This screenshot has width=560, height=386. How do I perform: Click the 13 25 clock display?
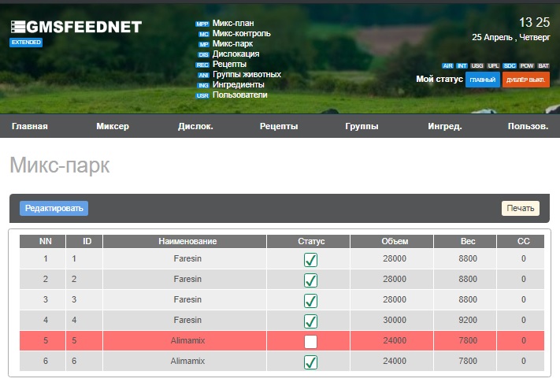point(534,23)
